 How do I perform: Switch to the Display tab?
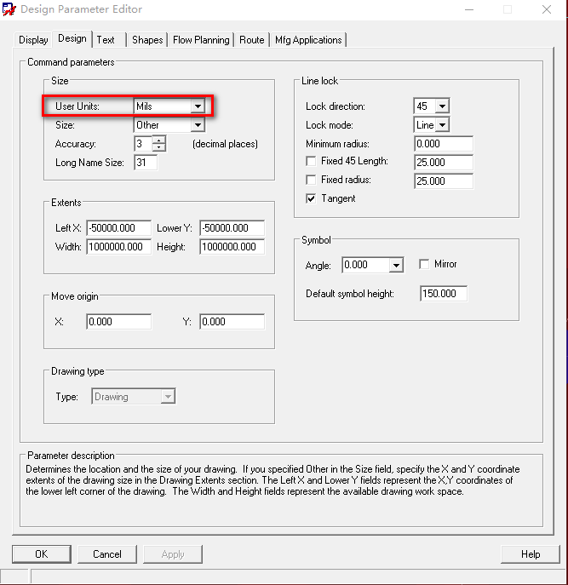tap(33, 40)
